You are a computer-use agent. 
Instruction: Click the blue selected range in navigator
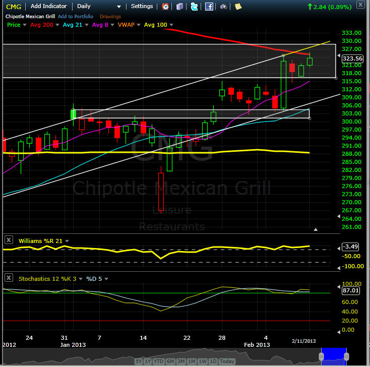[x=334, y=356]
